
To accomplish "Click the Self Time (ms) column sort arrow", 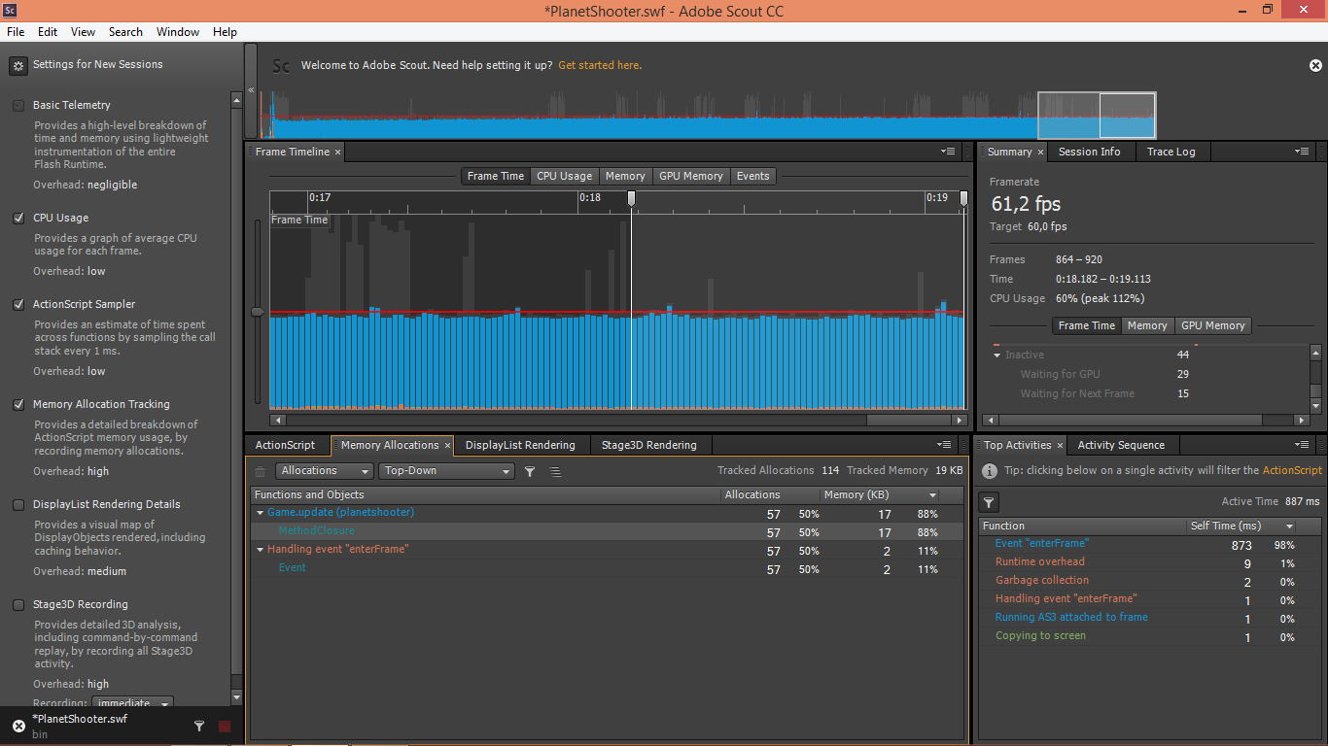I will click(1290, 526).
